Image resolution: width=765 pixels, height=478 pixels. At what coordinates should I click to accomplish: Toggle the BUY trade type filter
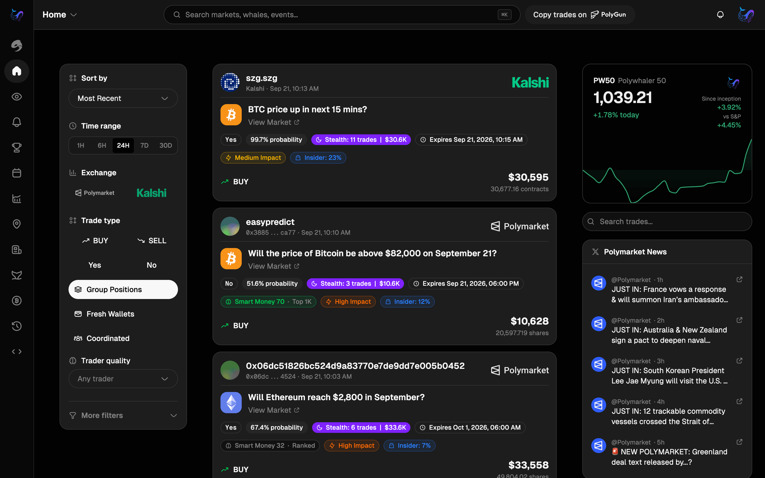click(95, 241)
